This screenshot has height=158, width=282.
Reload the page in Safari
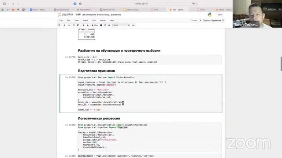[x=196, y=4]
